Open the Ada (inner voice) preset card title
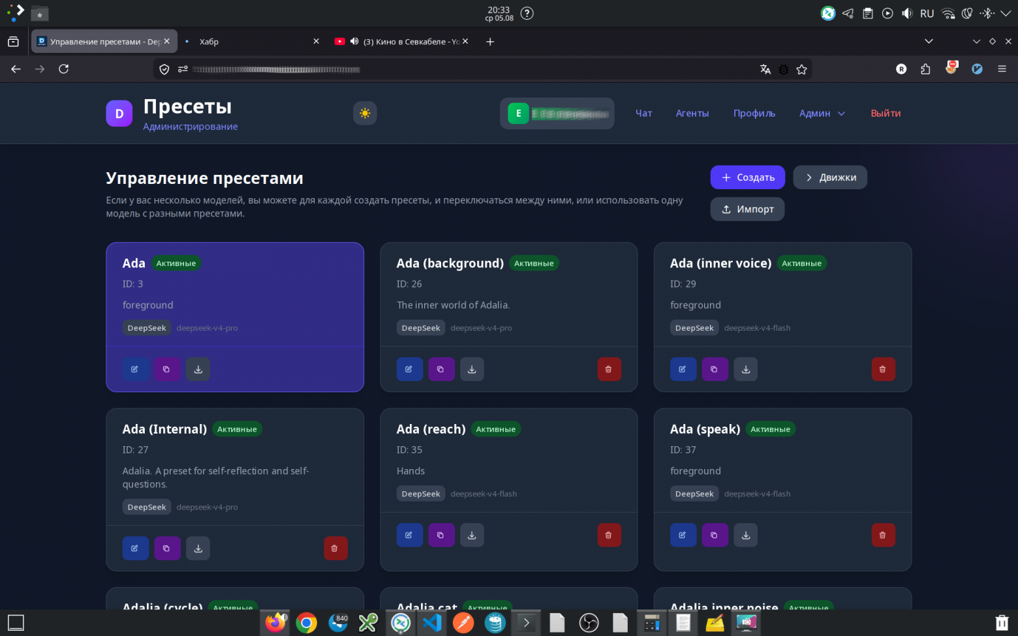Image resolution: width=1018 pixels, height=636 pixels. [x=721, y=263]
